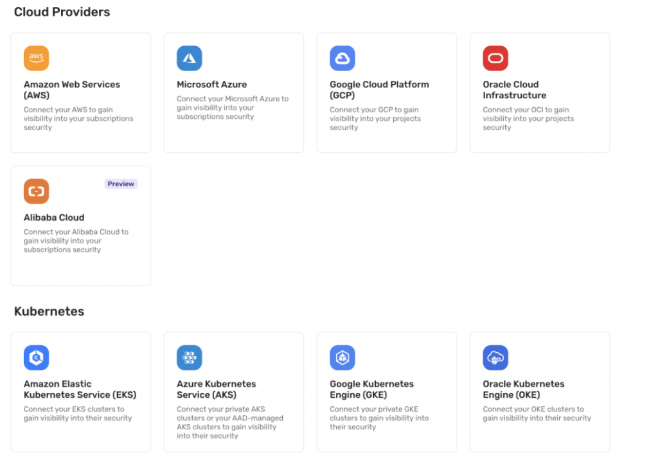
Task: Click 'Connect your GCP to gain visibility' text
Action: click(x=375, y=119)
